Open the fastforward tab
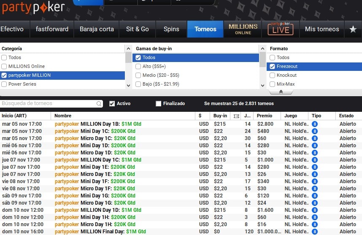The width and height of the screenshot is (362, 235). coord(52,29)
